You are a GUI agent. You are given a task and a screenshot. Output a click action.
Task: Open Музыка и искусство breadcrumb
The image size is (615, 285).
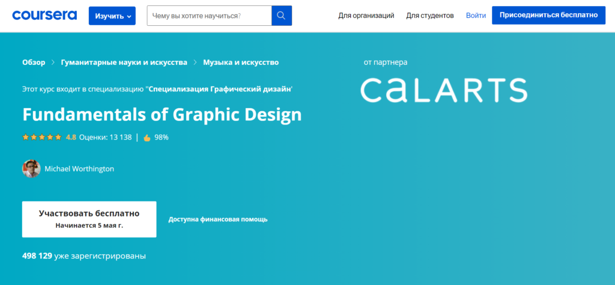tap(241, 63)
